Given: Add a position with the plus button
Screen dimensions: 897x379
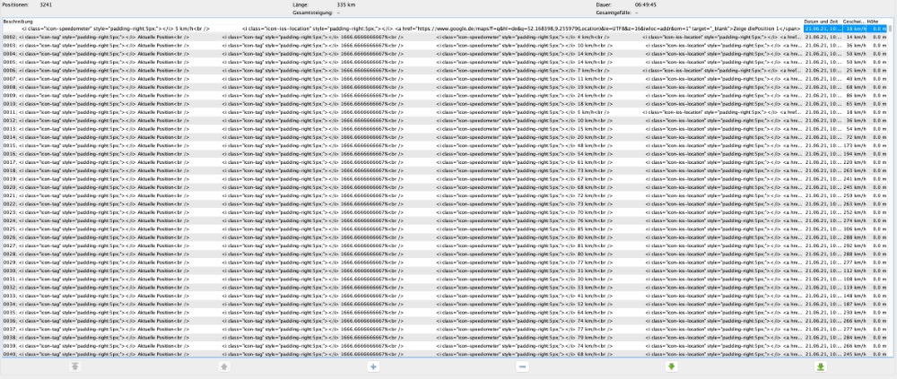Looking at the screenshot, I should (x=373, y=367).
